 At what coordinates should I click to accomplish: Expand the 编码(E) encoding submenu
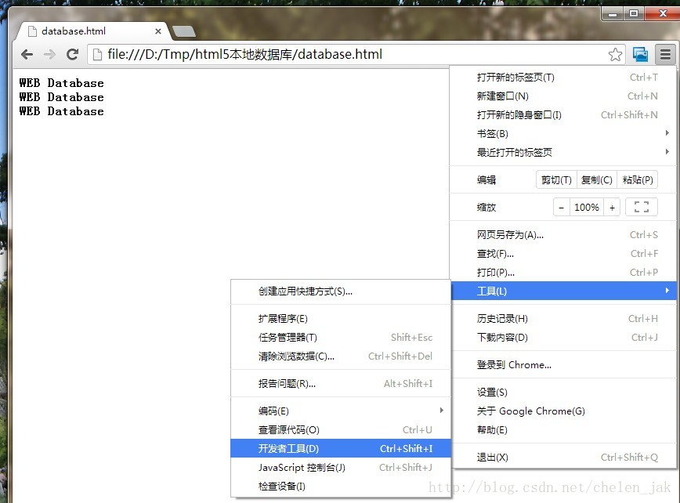point(341,411)
